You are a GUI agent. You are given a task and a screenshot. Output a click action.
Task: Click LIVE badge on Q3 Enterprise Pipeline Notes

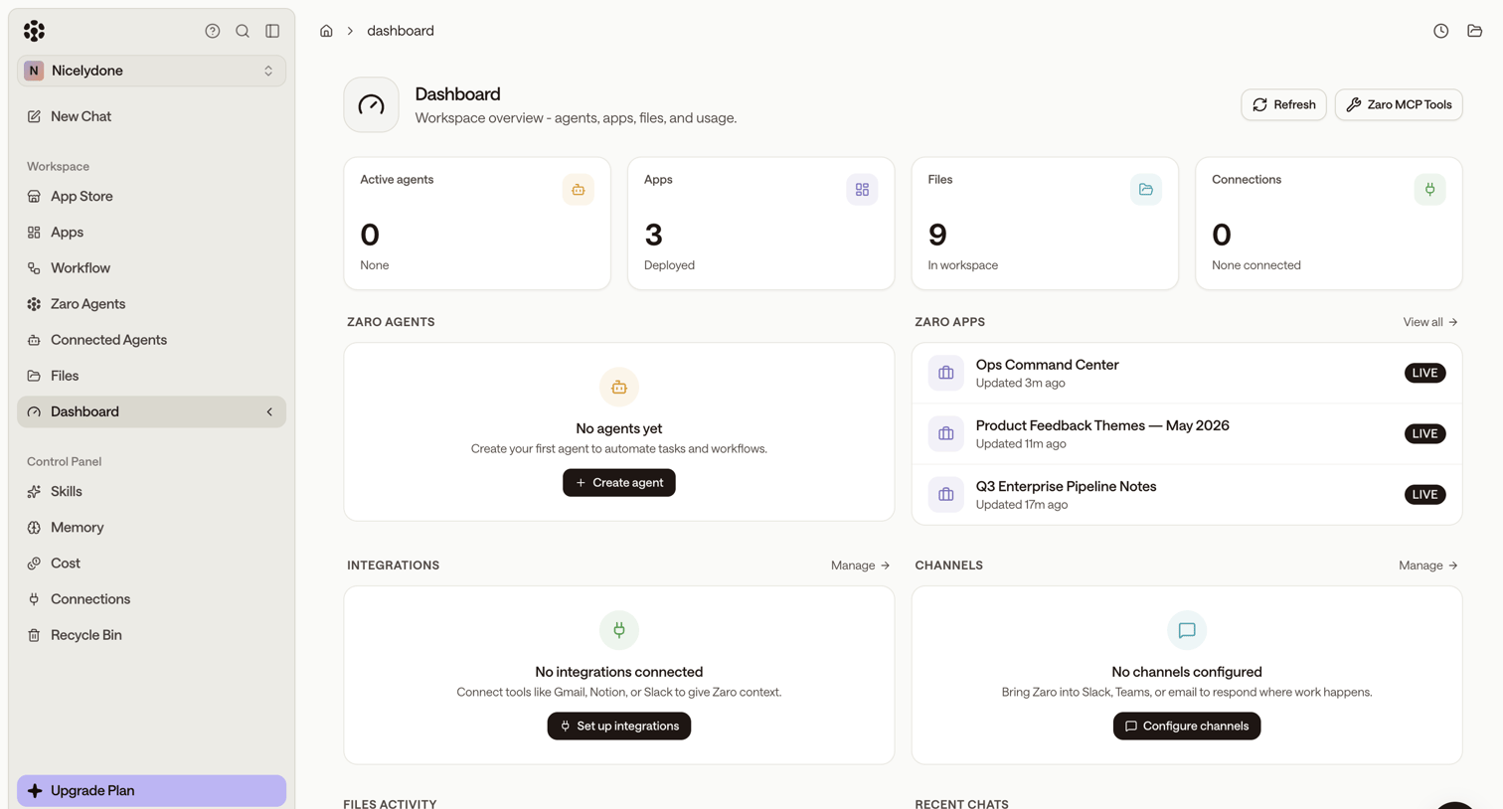click(1424, 494)
